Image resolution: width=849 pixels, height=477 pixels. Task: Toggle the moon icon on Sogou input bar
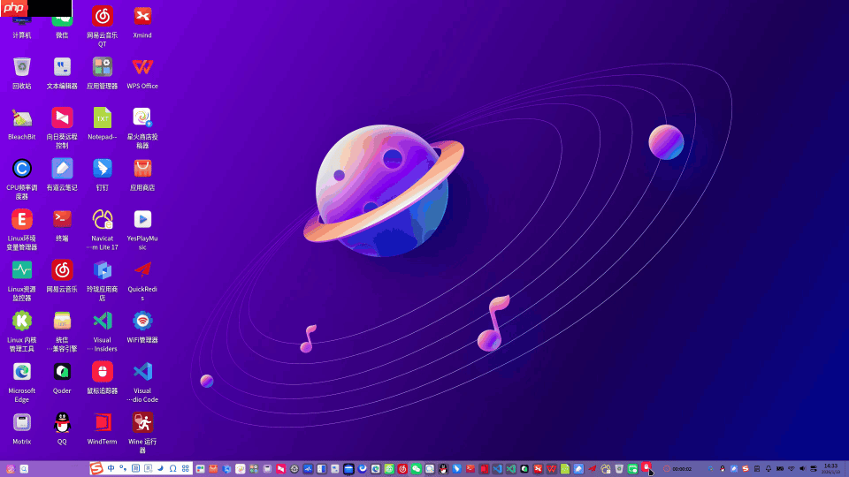click(x=160, y=468)
